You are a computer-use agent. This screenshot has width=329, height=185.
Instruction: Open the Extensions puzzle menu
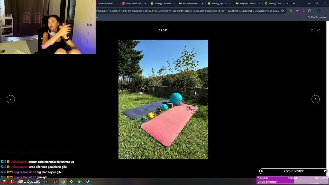point(310,11)
